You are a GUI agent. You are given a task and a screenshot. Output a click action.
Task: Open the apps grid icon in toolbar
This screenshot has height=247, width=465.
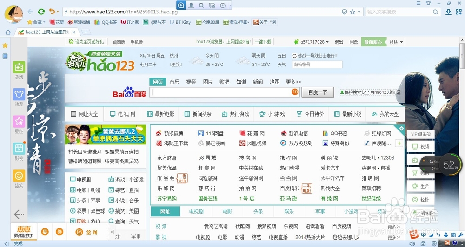(459, 12)
